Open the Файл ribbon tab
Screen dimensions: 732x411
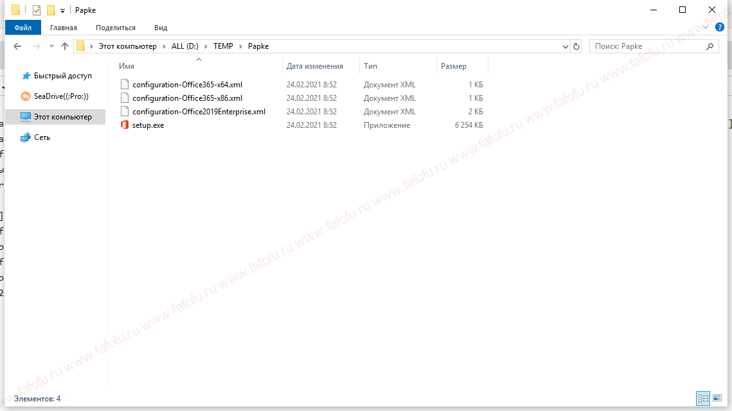[x=23, y=28]
